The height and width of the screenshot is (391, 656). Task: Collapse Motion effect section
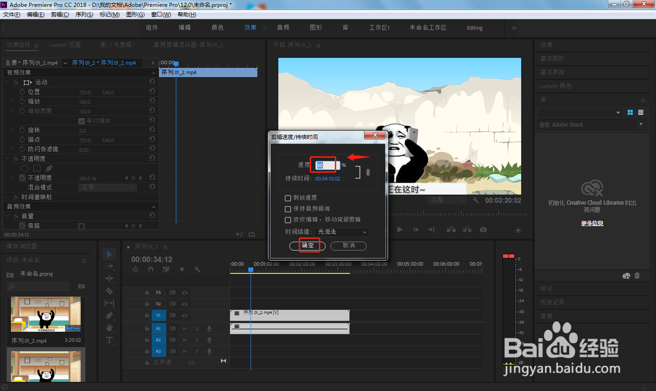[7, 82]
